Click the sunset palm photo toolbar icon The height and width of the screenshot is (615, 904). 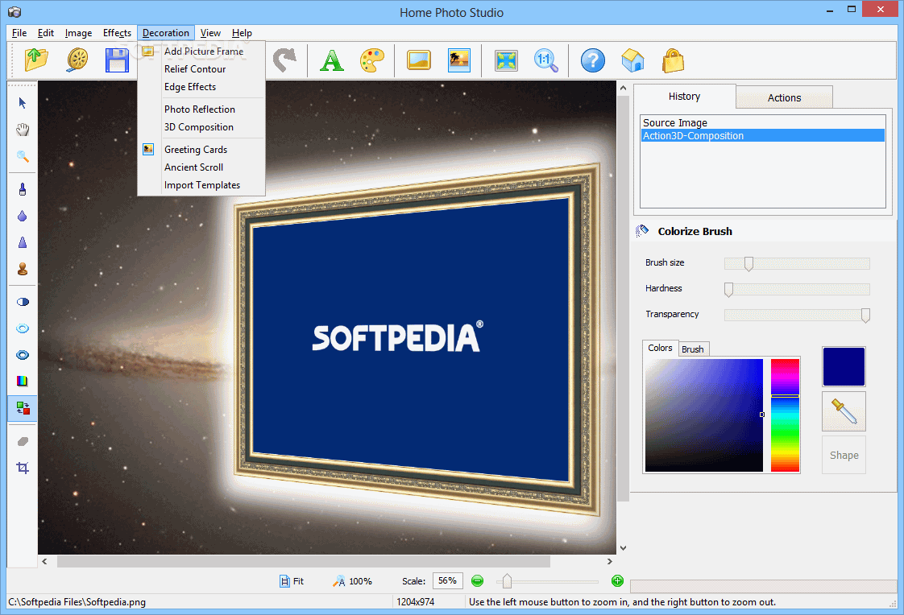(459, 60)
